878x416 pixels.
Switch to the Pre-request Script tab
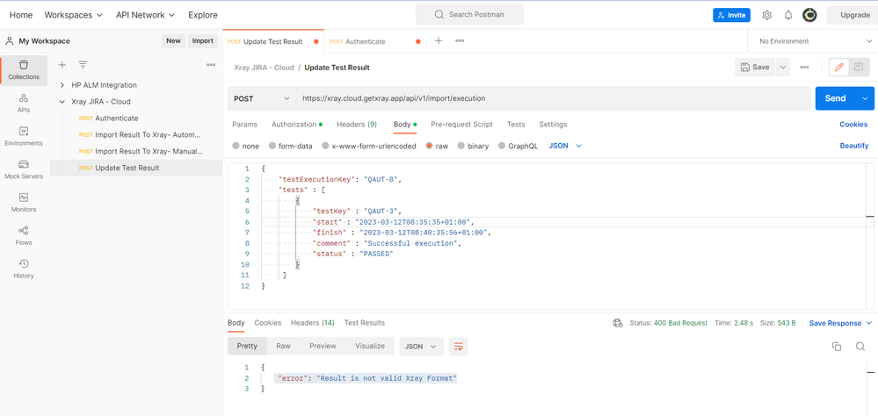(461, 124)
